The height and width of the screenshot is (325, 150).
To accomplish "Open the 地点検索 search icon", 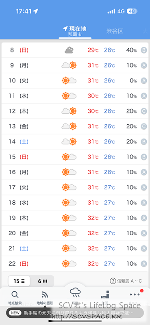I will point(15,295).
